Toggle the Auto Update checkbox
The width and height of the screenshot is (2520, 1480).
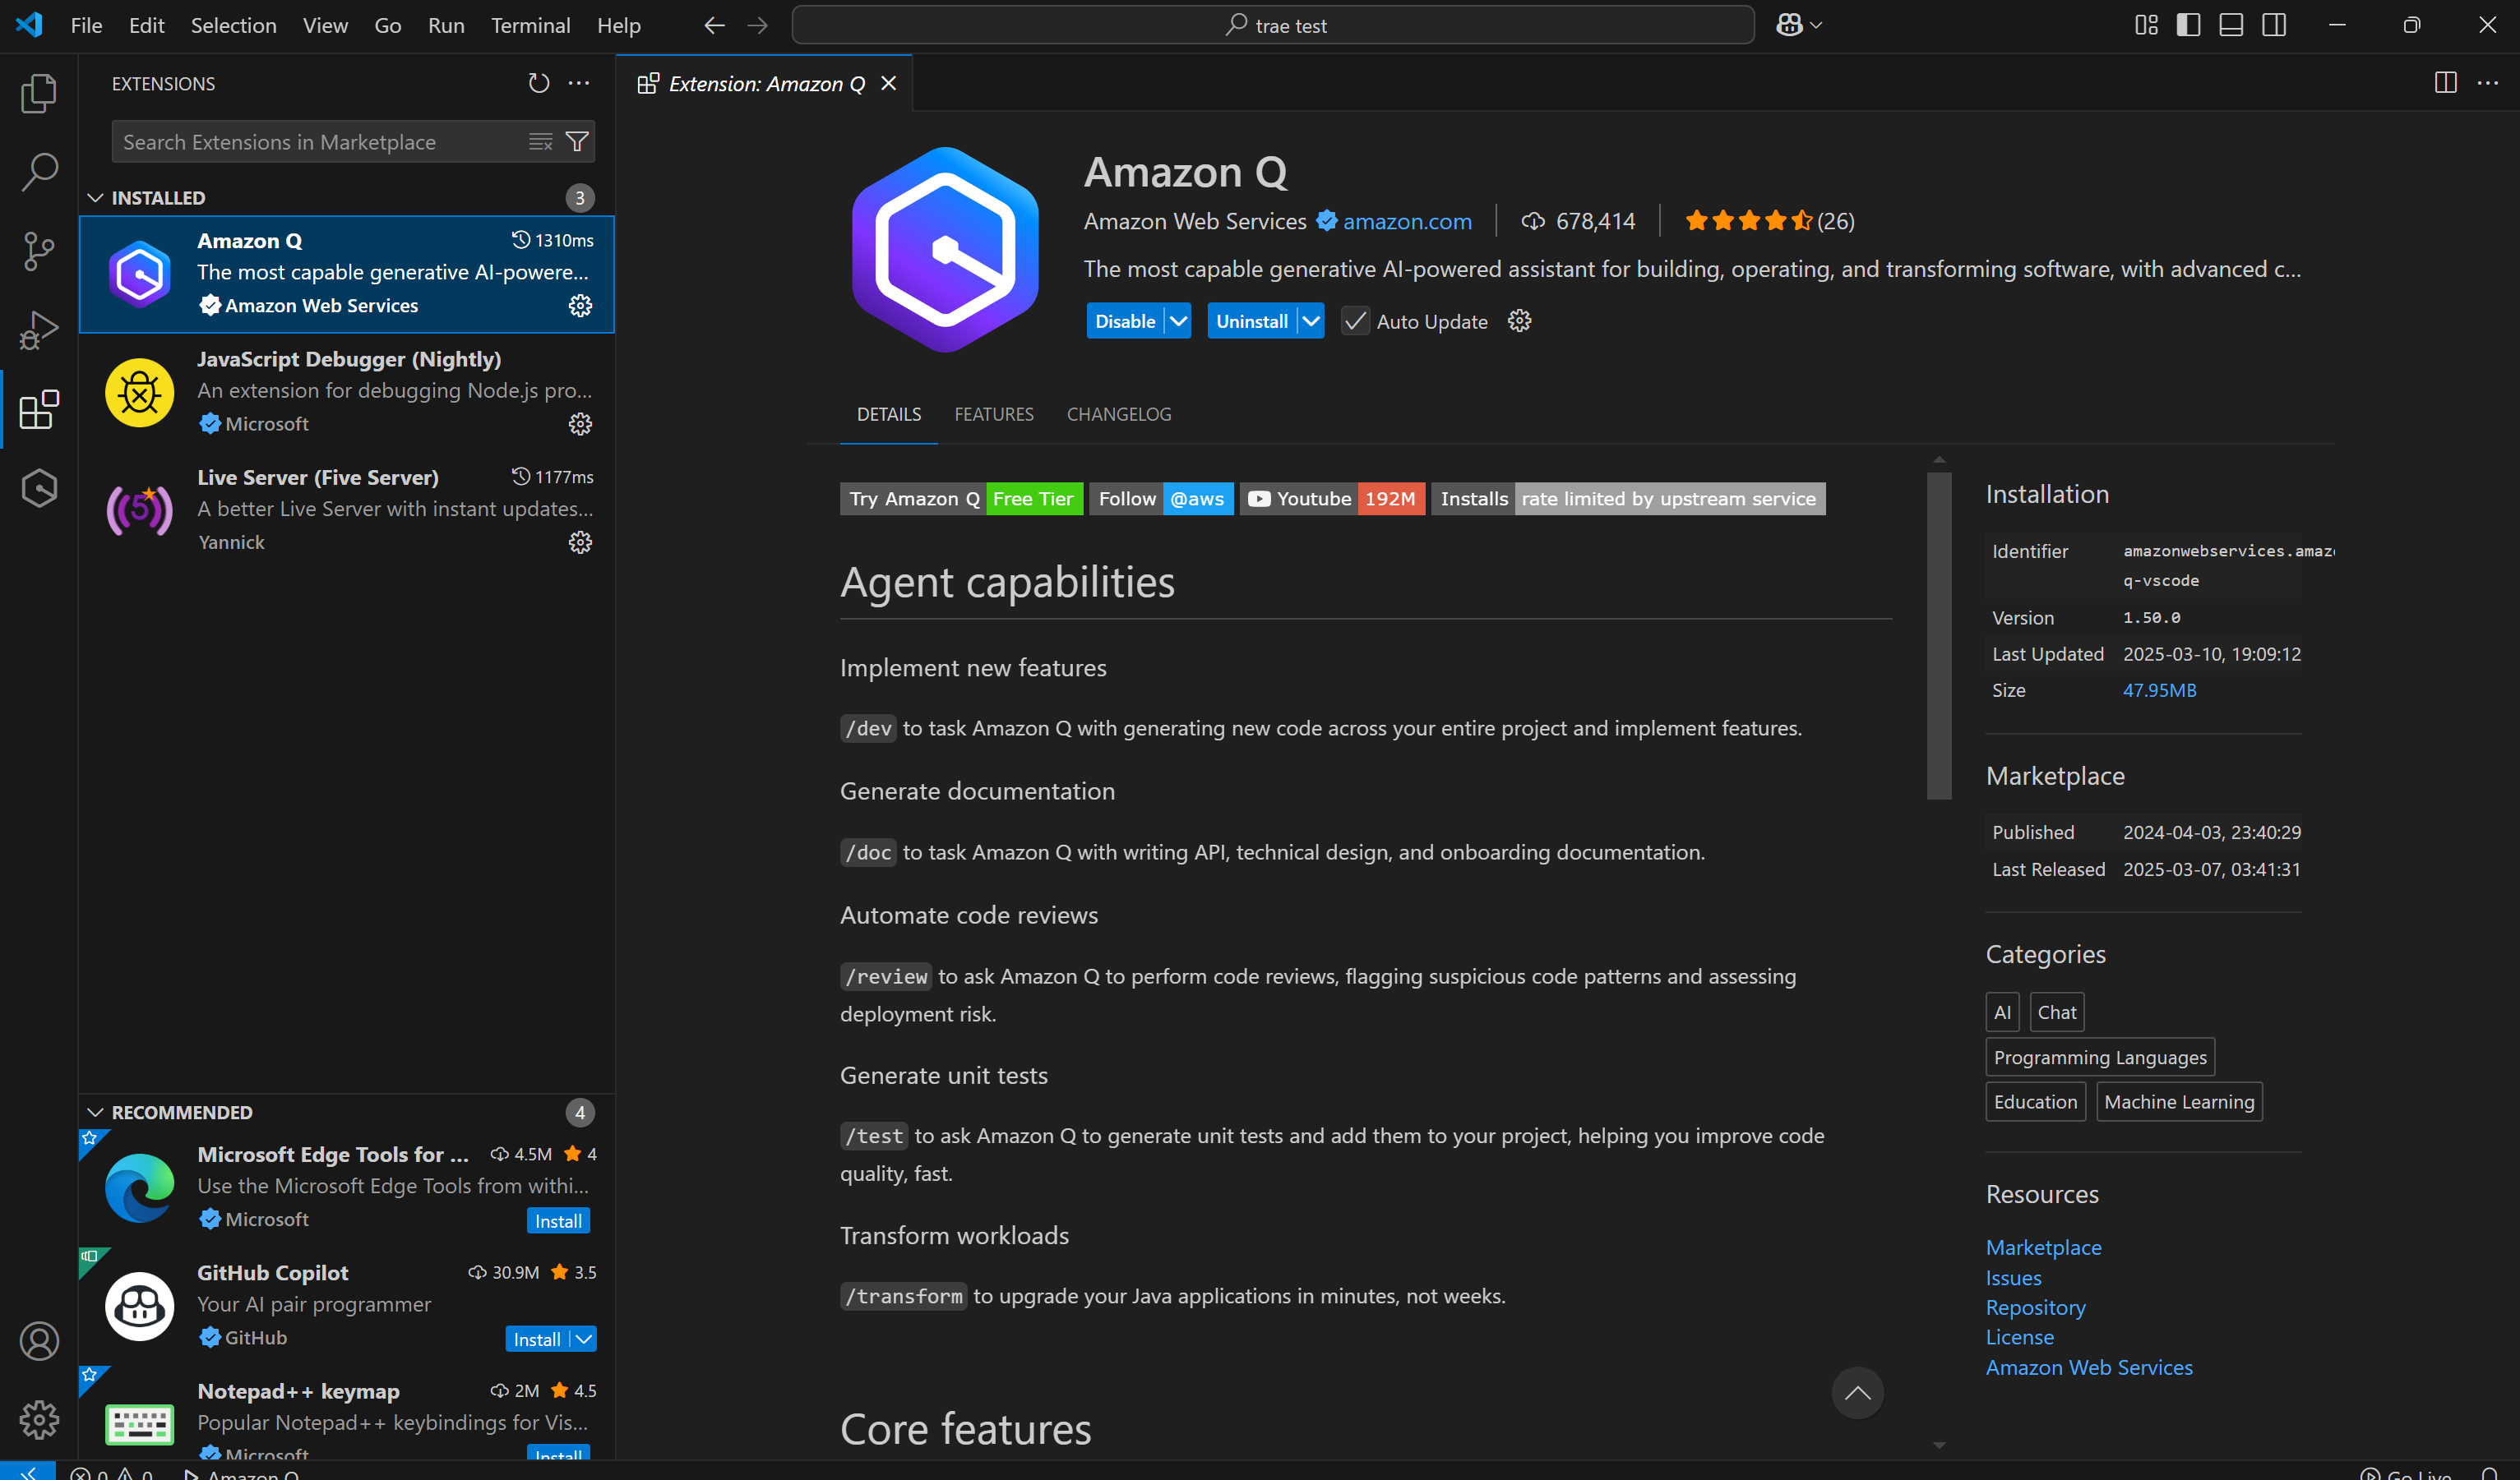(x=1355, y=320)
